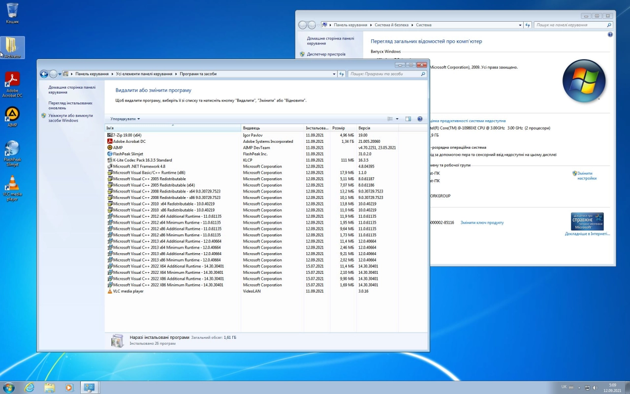The width and height of the screenshot is (630, 394).
Task: Sort by the Ім'я column header
Action: click(173, 128)
